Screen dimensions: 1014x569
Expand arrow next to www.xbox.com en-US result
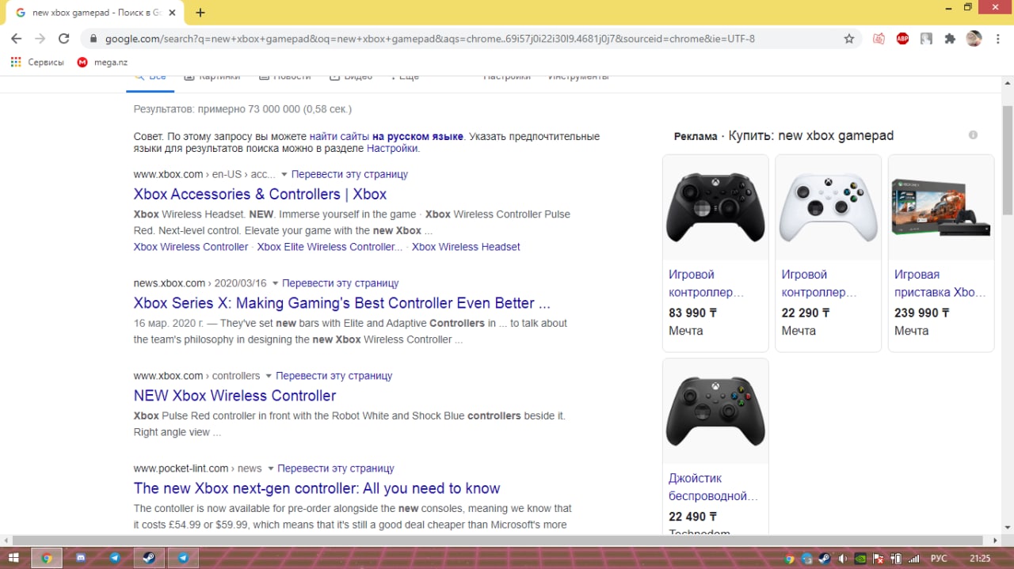point(284,175)
